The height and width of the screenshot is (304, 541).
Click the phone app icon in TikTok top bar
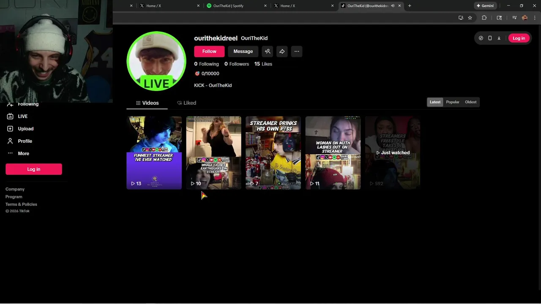coord(490,38)
